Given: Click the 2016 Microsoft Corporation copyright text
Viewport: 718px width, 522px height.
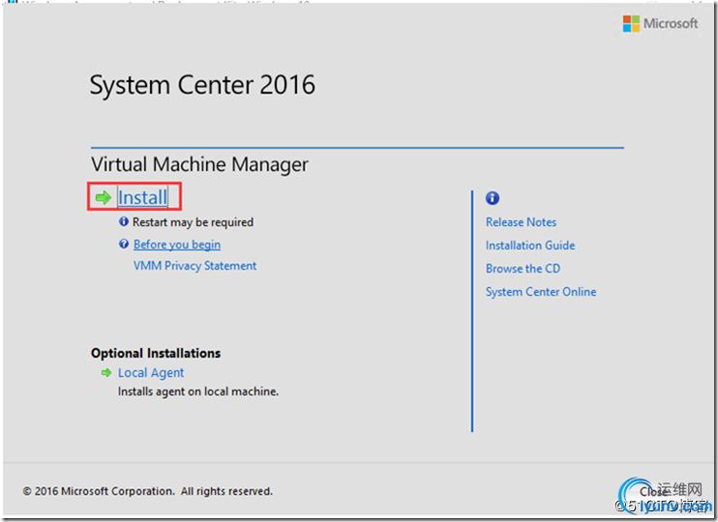Looking at the screenshot, I should tap(147, 491).
